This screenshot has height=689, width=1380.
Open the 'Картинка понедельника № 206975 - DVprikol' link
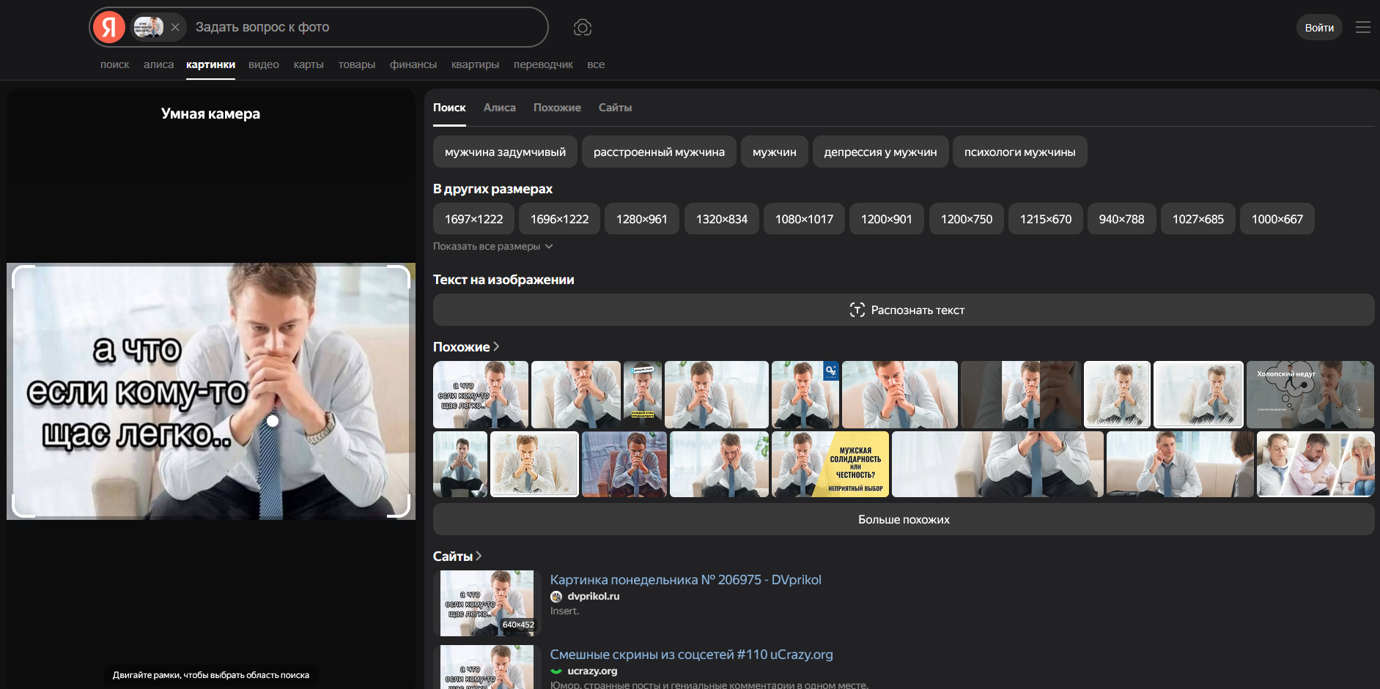point(686,580)
